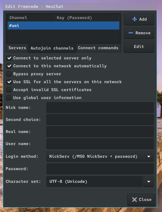Remove the selected channel

pos(139,33)
